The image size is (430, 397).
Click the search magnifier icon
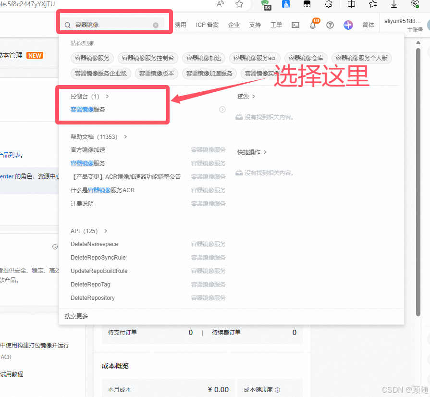point(67,25)
